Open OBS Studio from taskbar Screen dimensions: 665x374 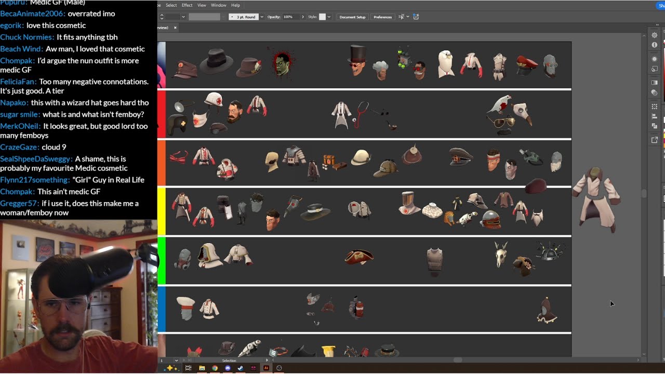click(x=279, y=368)
